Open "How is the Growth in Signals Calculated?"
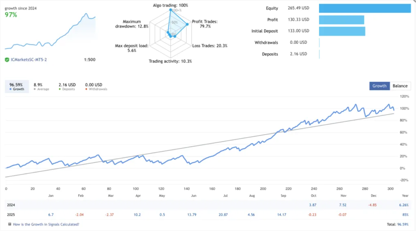Screen dimensions: 416x231 click(46, 224)
